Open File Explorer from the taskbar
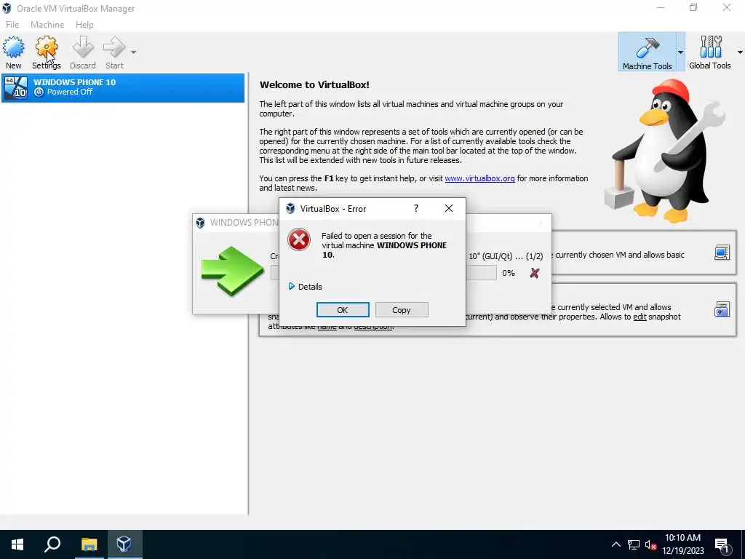 pos(89,544)
